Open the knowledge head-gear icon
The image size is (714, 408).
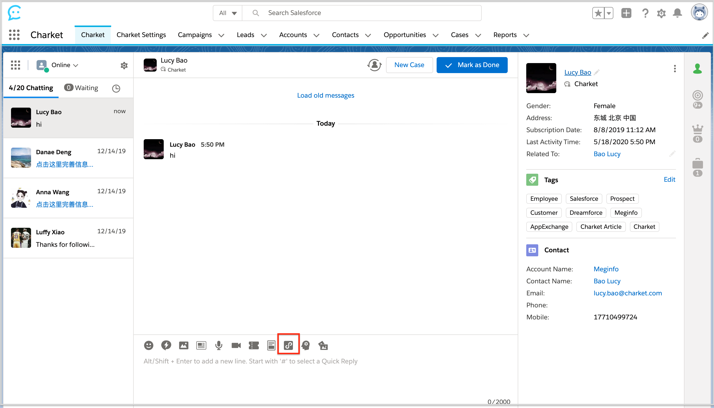pyautogui.click(x=306, y=345)
